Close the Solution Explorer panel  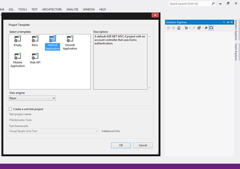tap(232, 22)
